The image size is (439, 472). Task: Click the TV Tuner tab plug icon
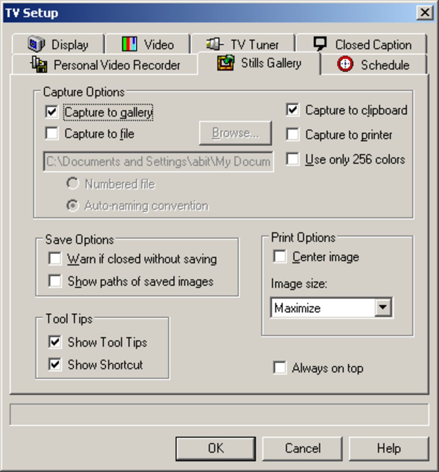[x=215, y=44]
